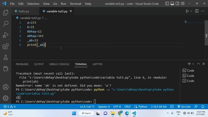
Task: Open the Accounts menu icon
Action: click(6, 87)
